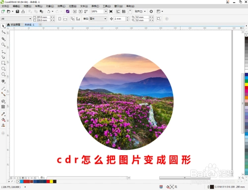Screen dimensions: 248x190
Task: Select the Shape tool
Action: tap(3, 32)
